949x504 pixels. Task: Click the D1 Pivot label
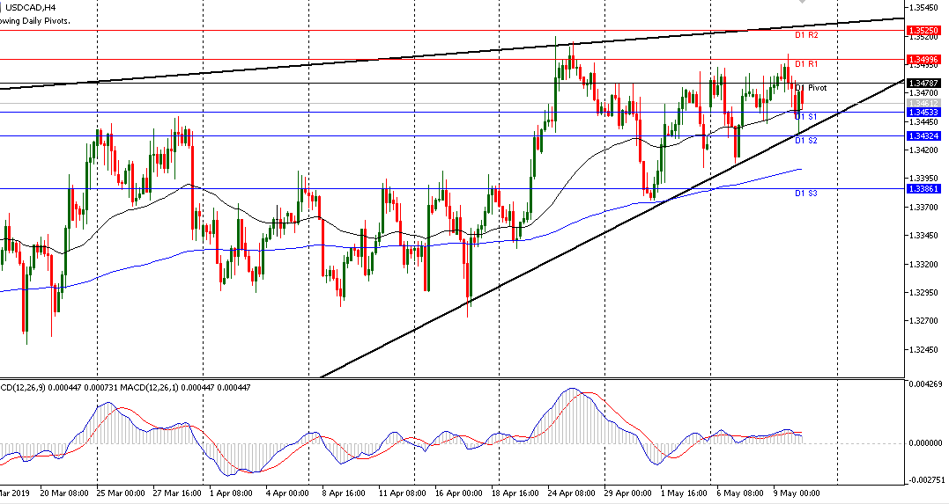[x=812, y=88]
